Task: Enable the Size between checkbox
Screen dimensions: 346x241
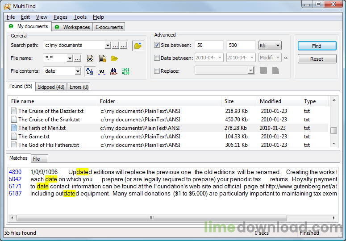Action: 157,45
